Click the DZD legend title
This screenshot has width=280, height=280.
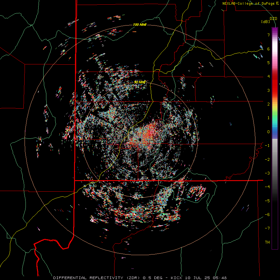click(273, 19)
